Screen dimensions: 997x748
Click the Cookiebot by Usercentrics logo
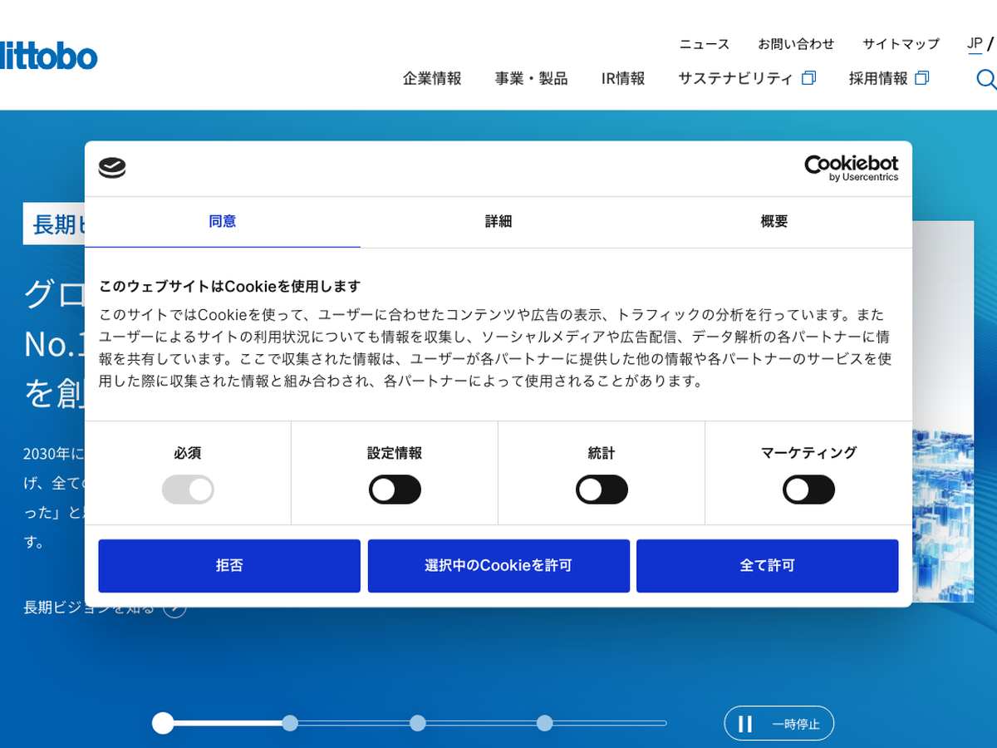[x=851, y=168]
